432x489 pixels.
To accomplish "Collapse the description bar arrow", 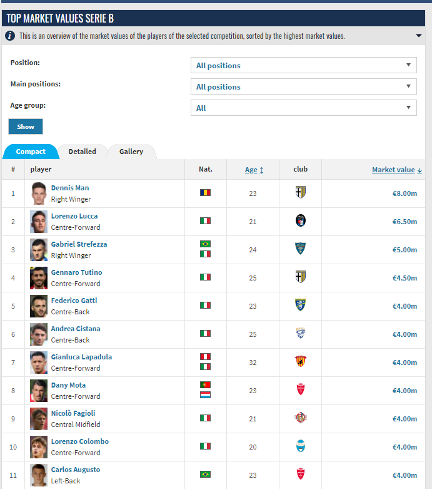I will pos(419,36).
